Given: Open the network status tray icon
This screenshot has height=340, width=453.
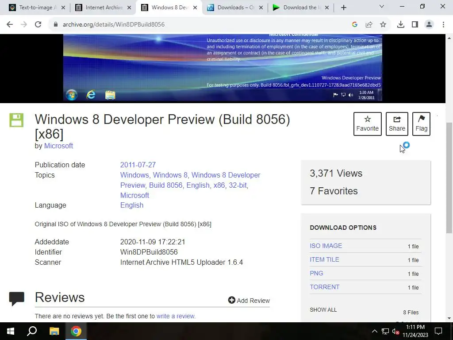Looking at the screenshot, I should (385, 331).
